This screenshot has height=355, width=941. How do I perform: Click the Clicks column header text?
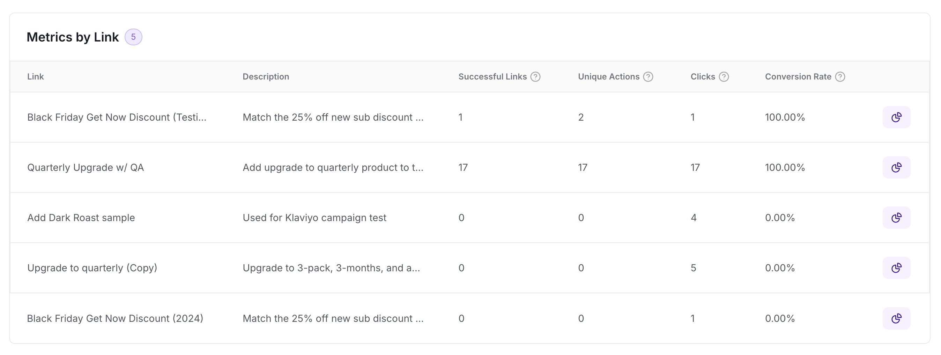point(703,77)
